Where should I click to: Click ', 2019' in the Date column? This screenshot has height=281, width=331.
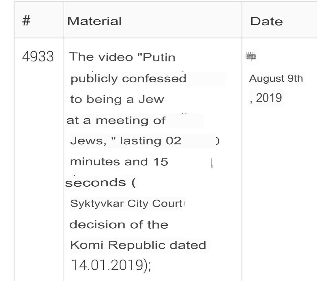(x=266, y=98)
